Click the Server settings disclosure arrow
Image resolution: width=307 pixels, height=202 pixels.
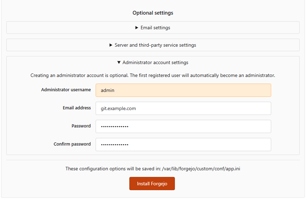coord(111,45)
